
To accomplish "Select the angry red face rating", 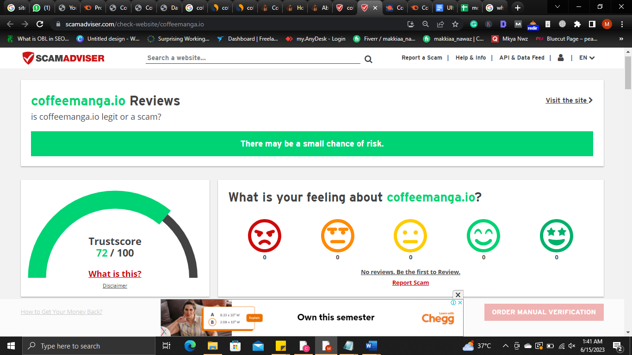I will click(265, 236).
